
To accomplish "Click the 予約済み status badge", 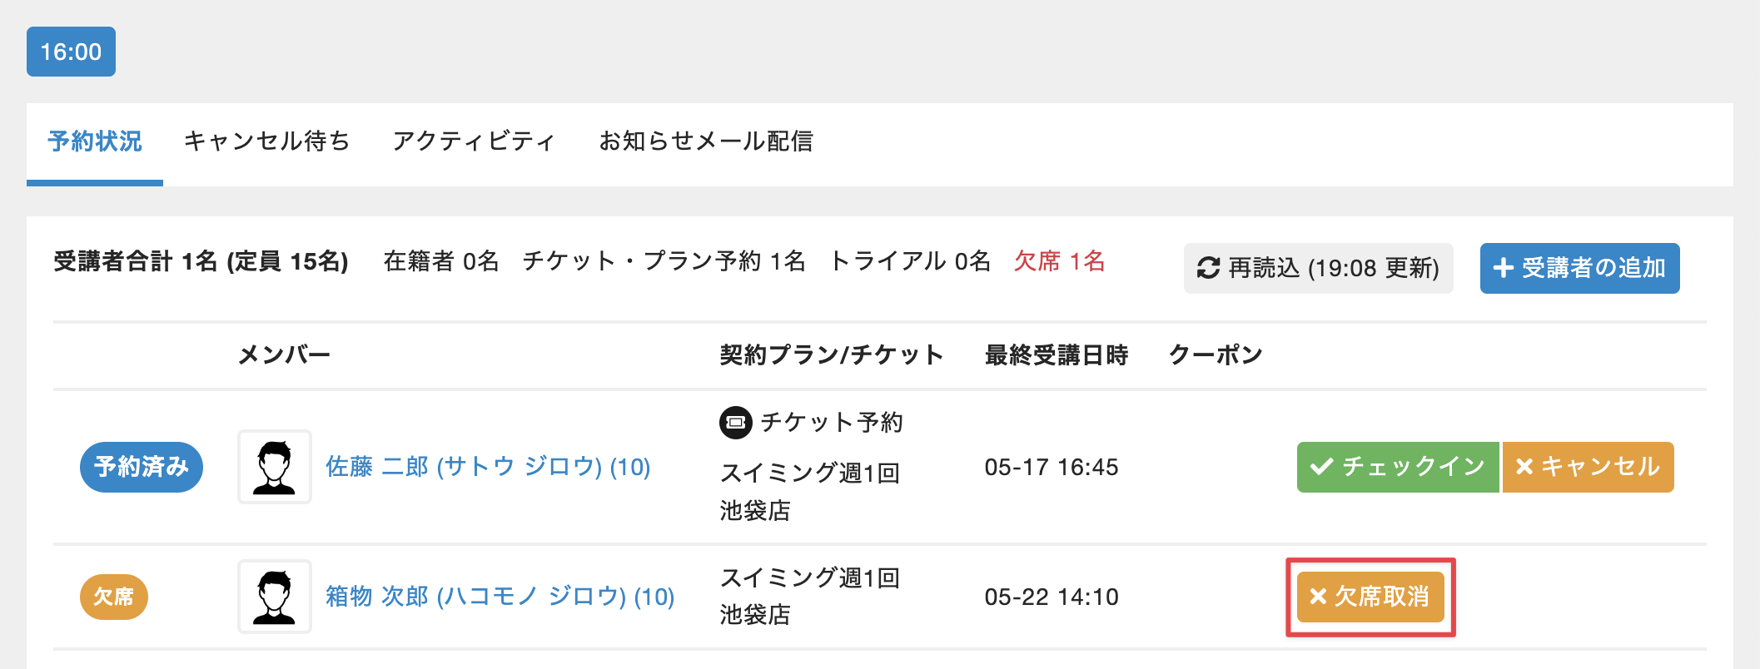I will coord(142,467).
